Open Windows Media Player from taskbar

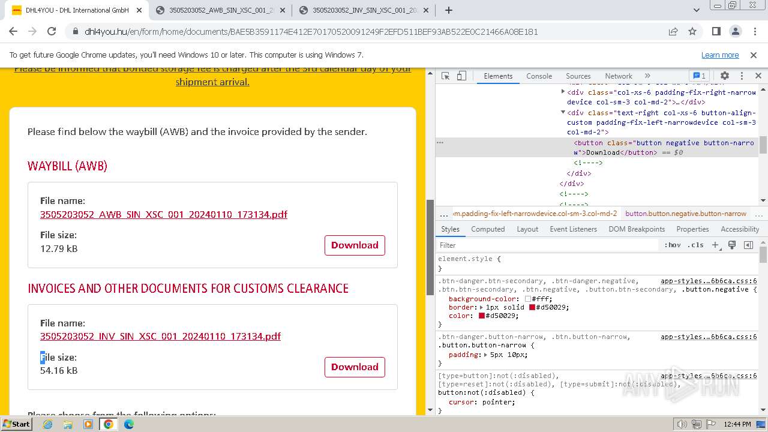click(x=88, y=424)
